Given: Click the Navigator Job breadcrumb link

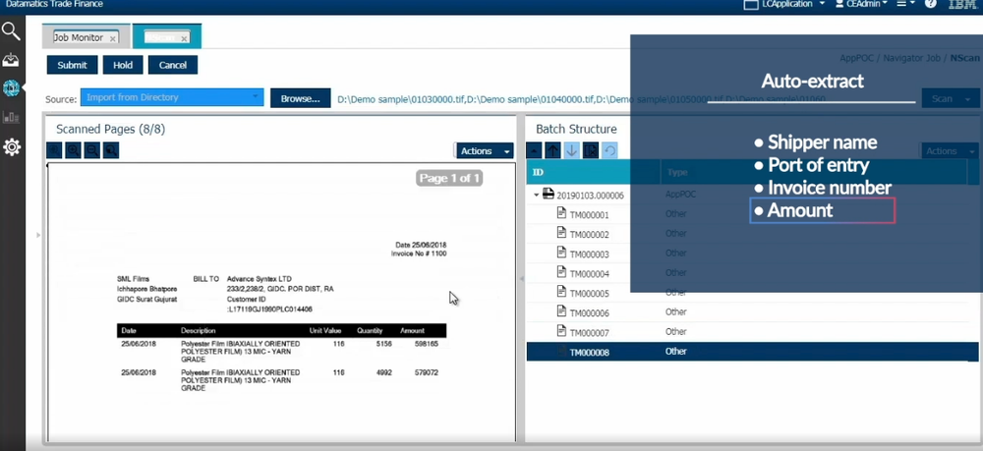Looking at the screenshot, I should 911,58.
